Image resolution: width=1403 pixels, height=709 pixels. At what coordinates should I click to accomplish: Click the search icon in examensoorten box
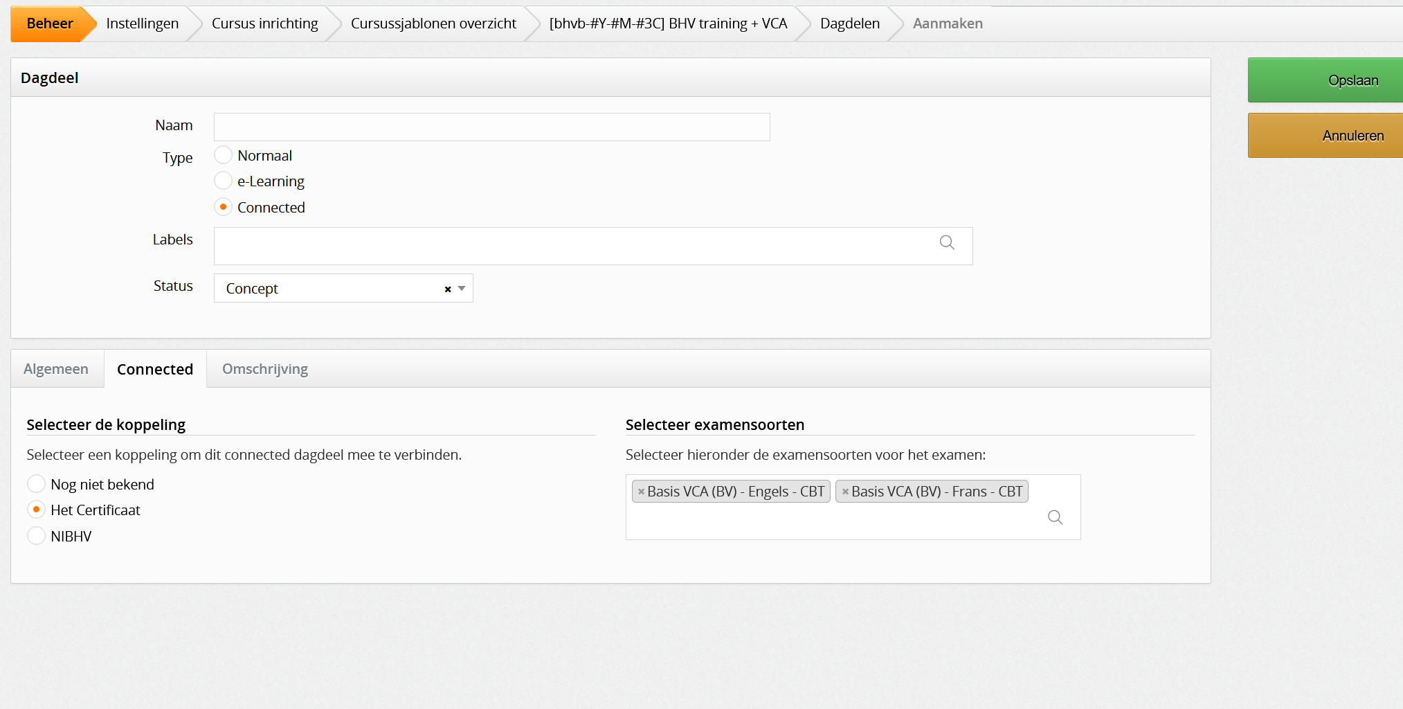[x=1055, y=517]
